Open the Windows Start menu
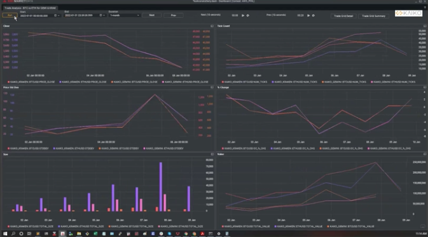The height and width of the screenshot is (237, 428). pyautogui.click(x=5, y=234)
